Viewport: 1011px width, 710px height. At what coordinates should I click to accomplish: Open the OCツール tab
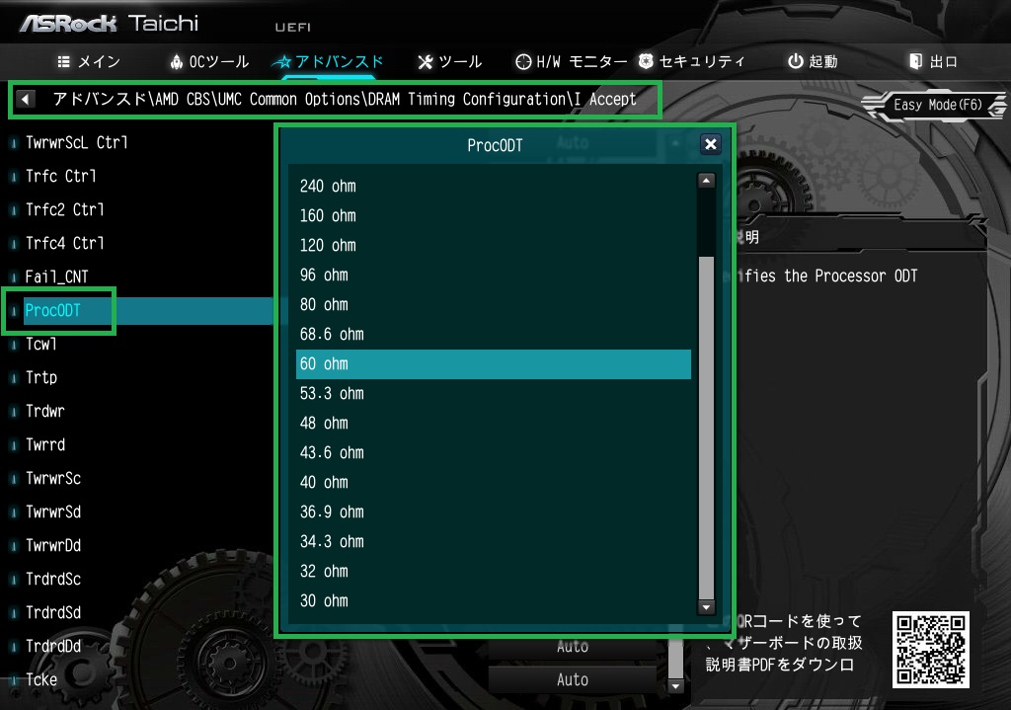click(209, 61)
